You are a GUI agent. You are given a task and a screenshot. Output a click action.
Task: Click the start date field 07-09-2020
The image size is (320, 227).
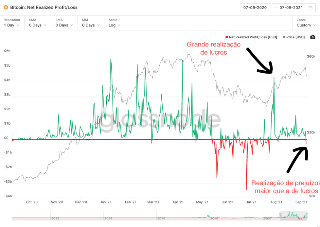(x=255, y=8)
